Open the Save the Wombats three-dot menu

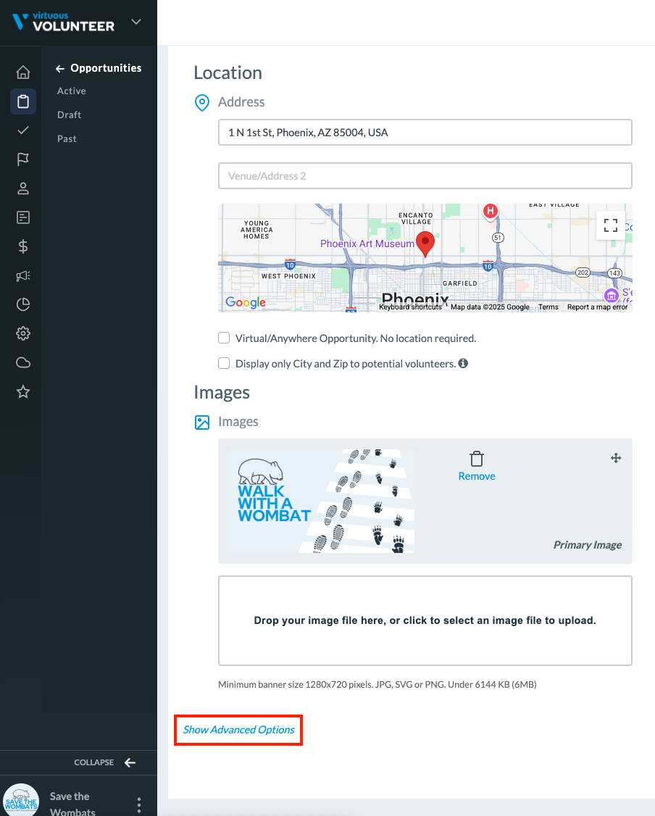(139, 804)
